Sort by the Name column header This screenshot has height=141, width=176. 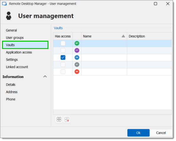tap(104, 36)
